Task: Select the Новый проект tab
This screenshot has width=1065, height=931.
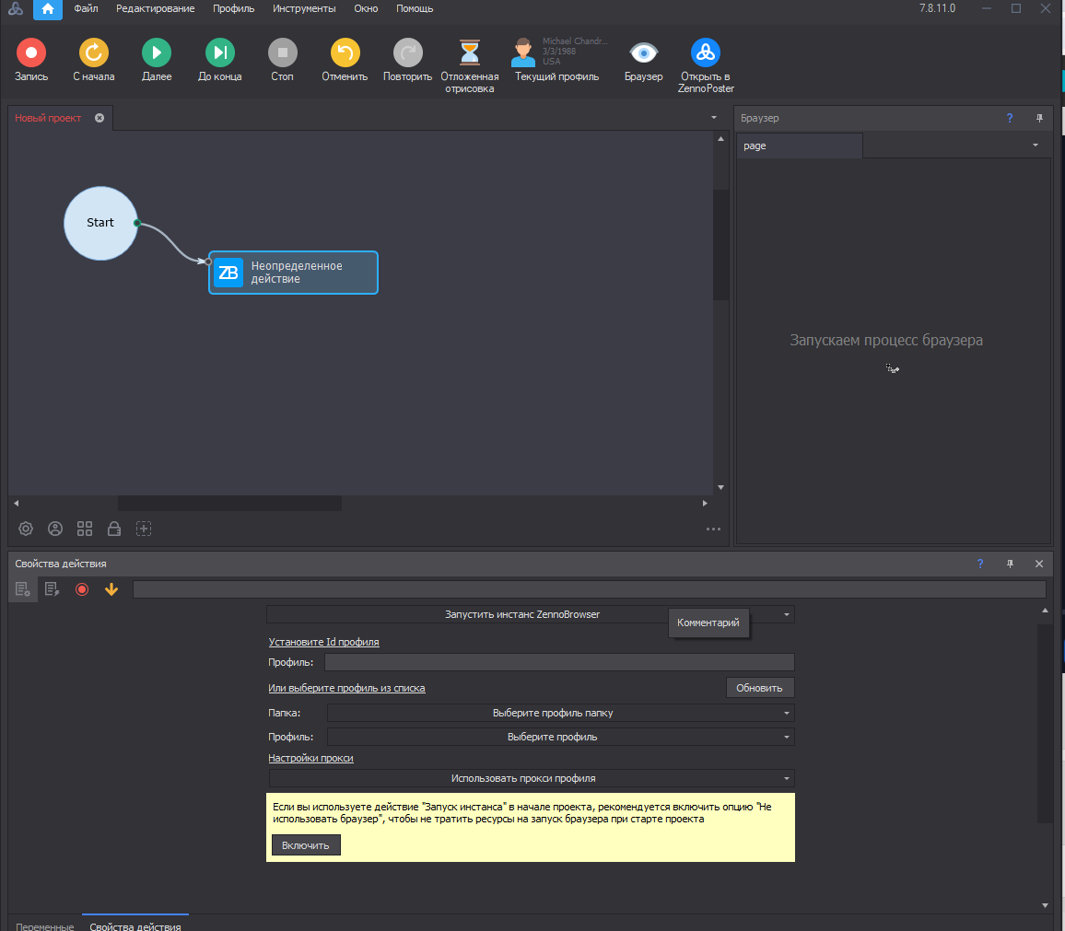Action: tap(48, 118)
